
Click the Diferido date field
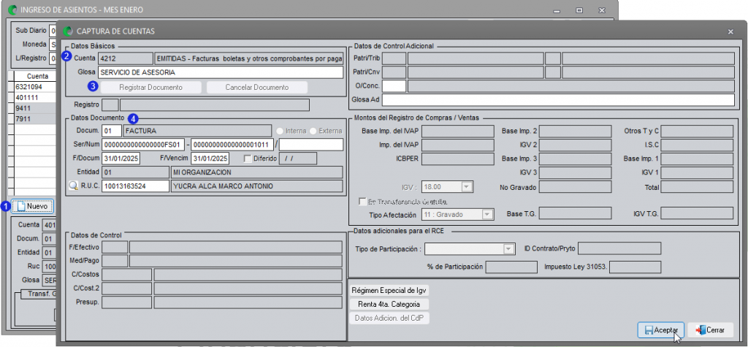(298, 159)
